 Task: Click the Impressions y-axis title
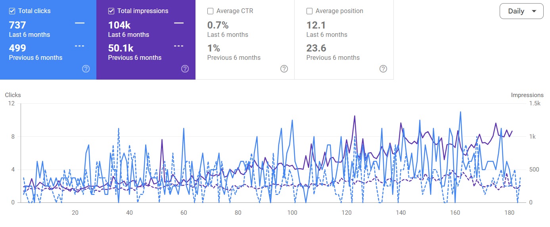(527, 95)
